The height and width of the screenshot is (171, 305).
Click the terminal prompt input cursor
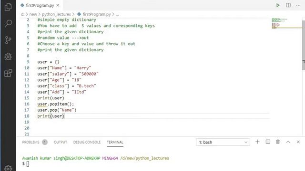28,164
